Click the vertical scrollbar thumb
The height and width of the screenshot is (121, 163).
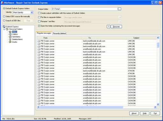coord(158,45)
